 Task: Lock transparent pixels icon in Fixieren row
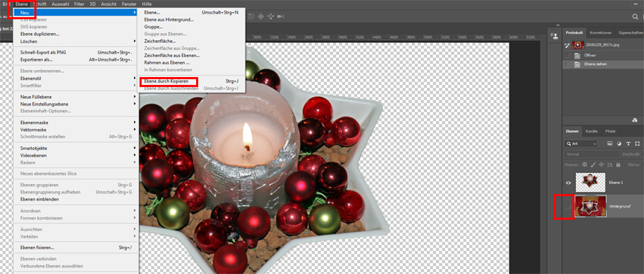[x=584, y=165]
